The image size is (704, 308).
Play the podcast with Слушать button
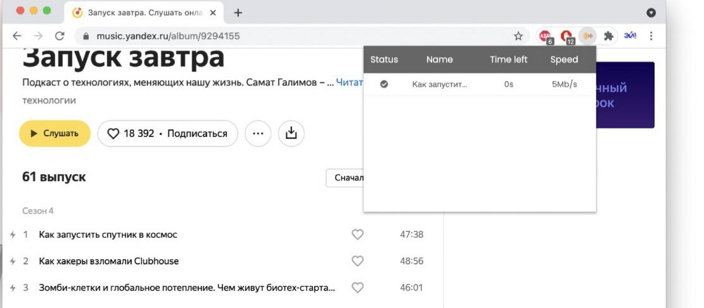(54, 133)
